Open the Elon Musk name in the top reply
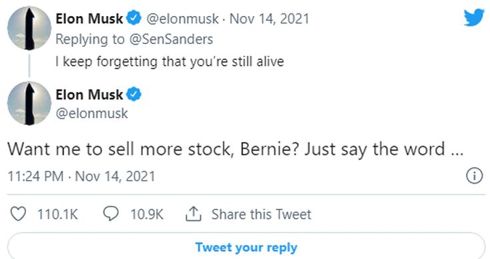The height and width of the screenshot is (259, 490). tap(89, 19)
